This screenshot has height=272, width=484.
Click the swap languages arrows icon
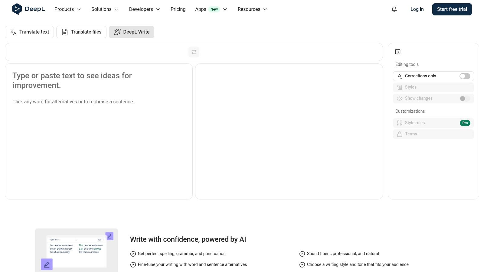194,52
